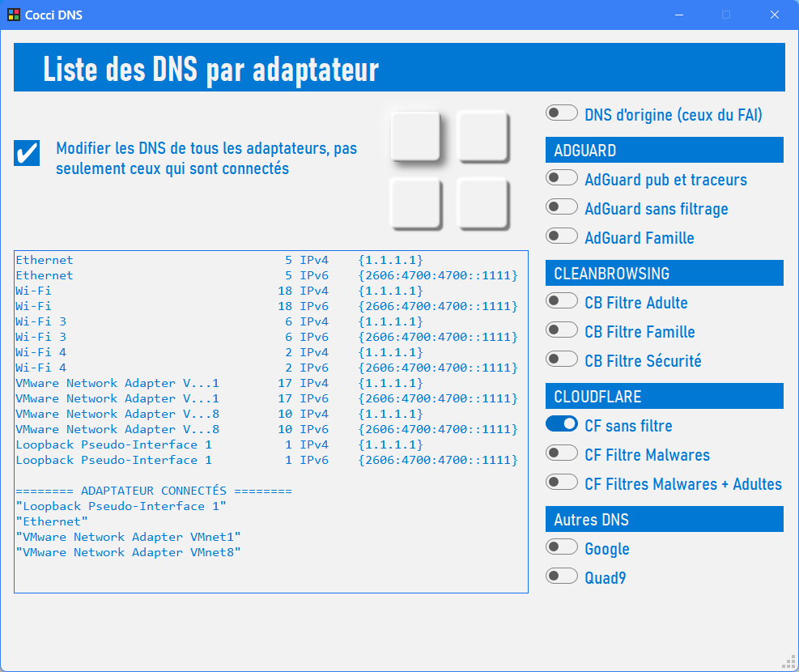Click the bottom-right square tile button

pos(482,202)
